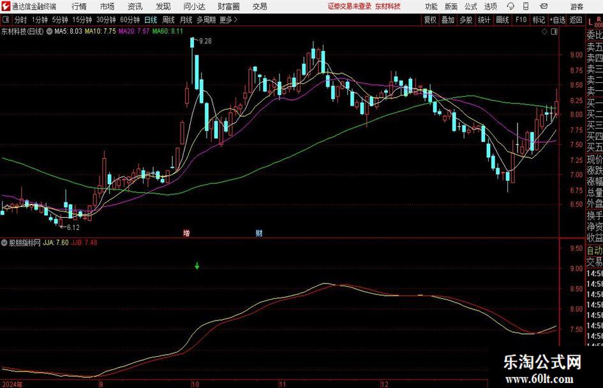
Task: Open the customer service headset icon
Action: click(x=510, y=6)
